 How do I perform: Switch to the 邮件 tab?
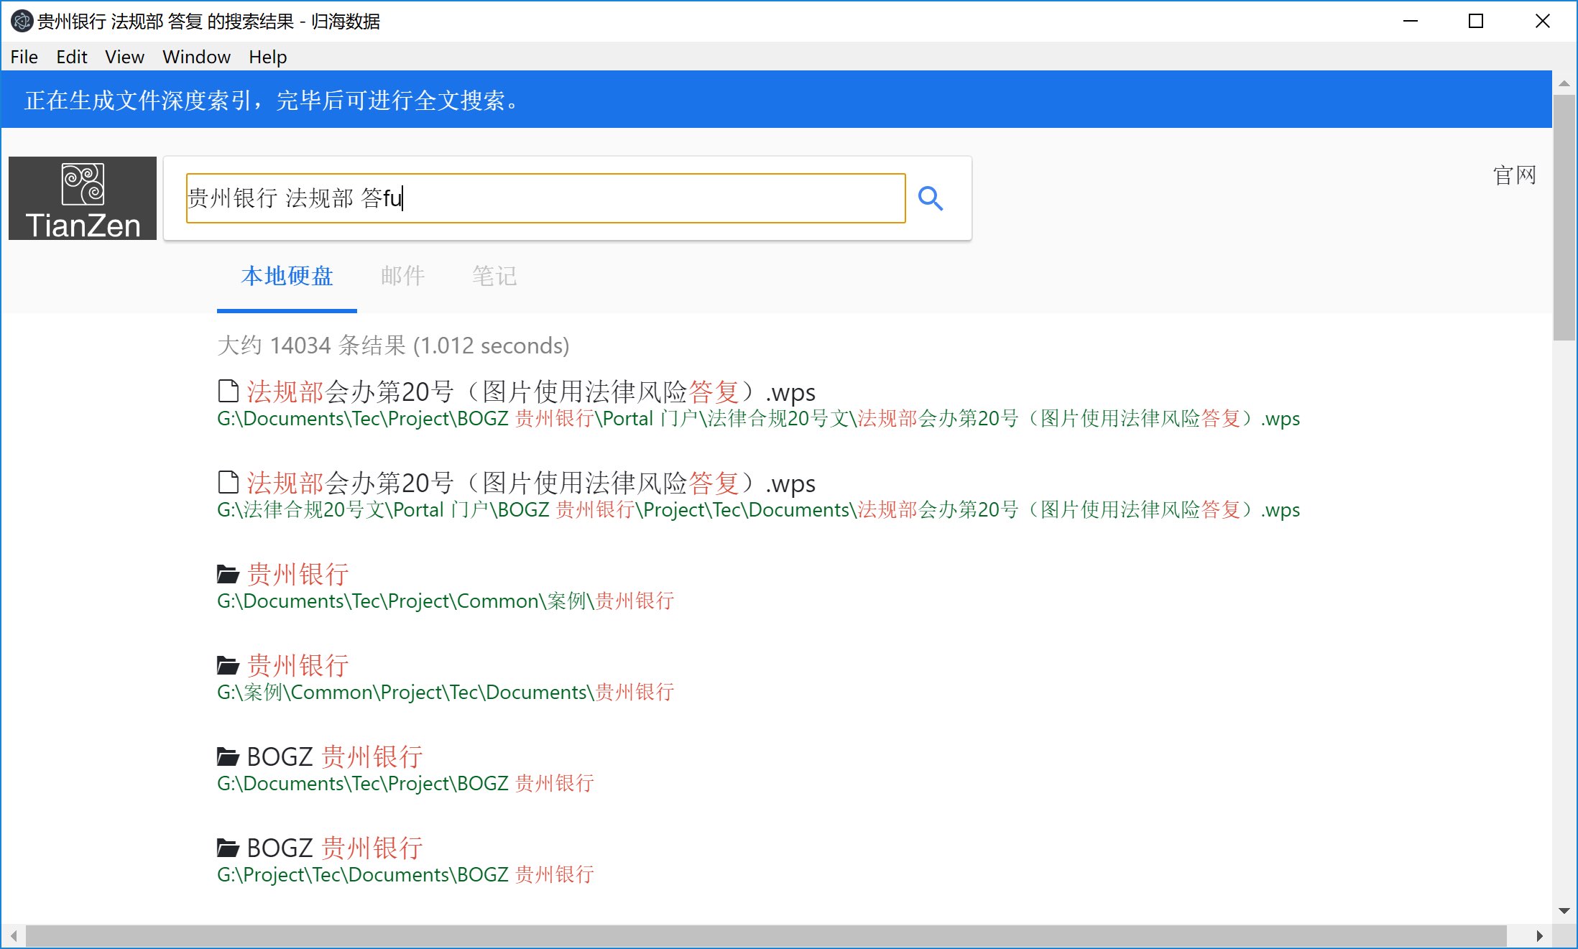pos(402,276)
